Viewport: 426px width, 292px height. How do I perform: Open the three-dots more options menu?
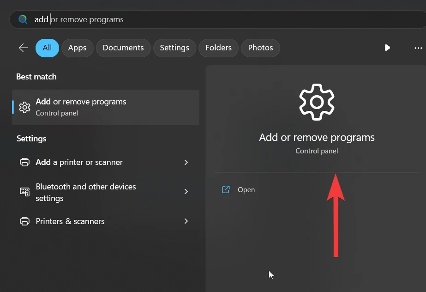pos(418,48)
